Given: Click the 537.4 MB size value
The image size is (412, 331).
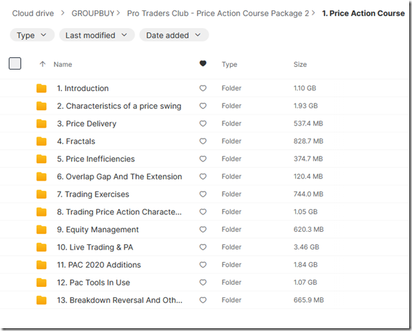Looking at the screenshot, I should (x=308, y=123).
